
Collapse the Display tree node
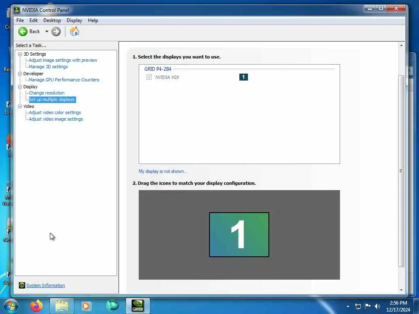click(x=20, y=87)
